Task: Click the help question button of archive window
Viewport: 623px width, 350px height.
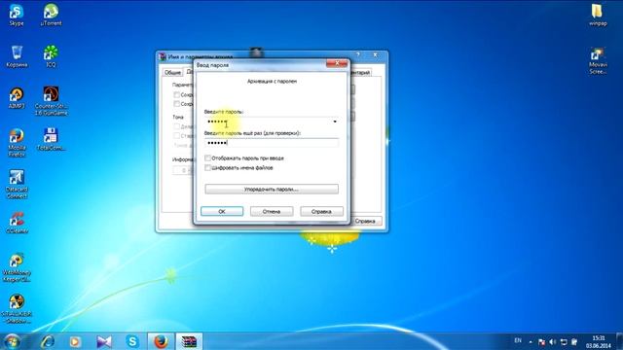Action: pyautogui.click(x=357, y=54)
